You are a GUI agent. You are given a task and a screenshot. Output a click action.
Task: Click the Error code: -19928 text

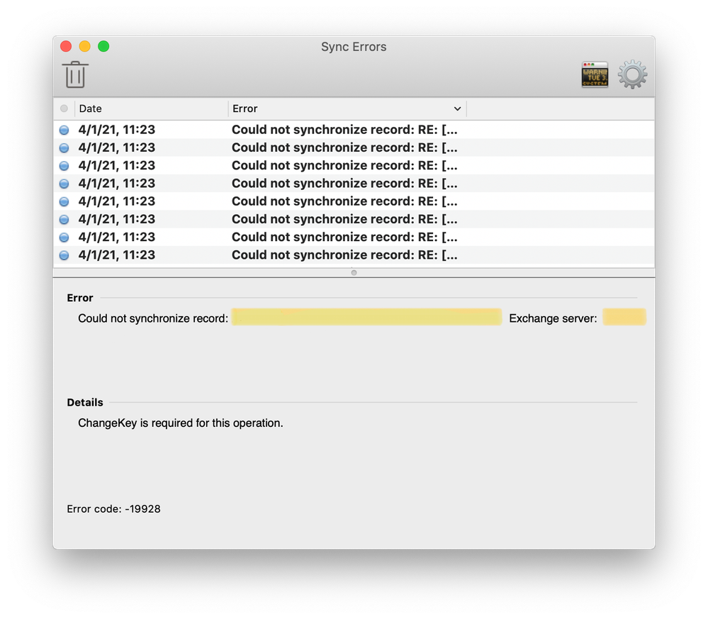(x=114, y=509)
